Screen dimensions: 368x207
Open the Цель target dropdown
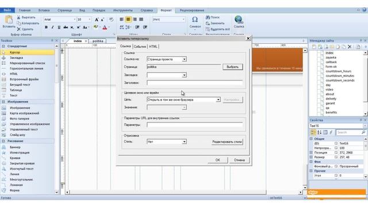(x=218, y=99)
